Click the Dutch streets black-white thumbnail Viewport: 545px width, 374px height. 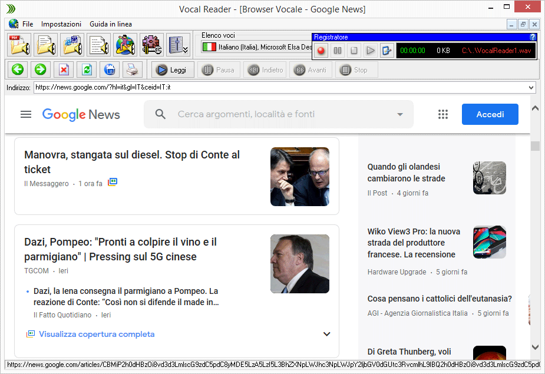point(490,178)
